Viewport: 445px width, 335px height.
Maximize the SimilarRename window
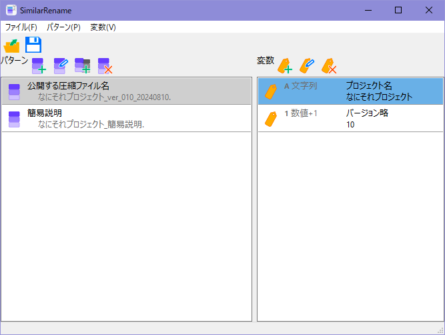398,10
